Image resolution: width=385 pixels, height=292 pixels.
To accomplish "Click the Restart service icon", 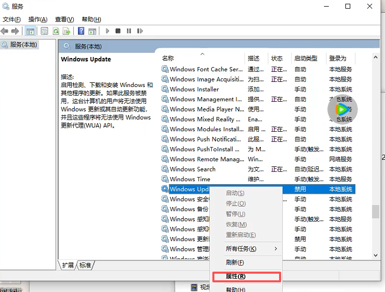I will 140,31.
